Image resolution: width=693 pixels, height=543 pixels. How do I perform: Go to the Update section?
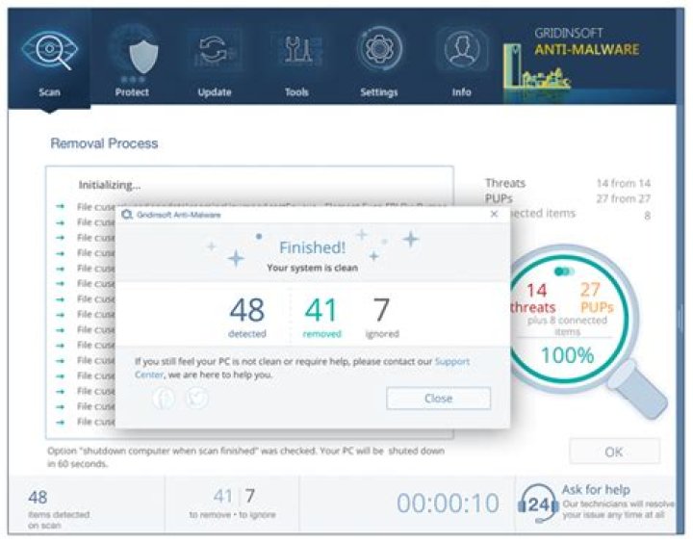214,58
